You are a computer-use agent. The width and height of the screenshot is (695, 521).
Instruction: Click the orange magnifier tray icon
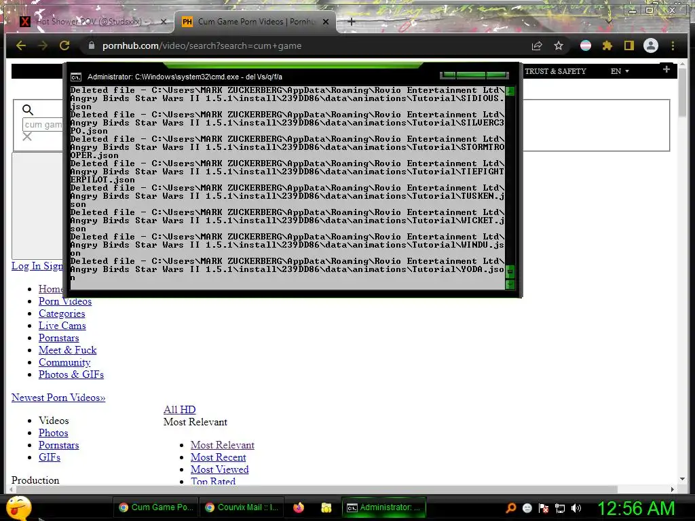511,507
